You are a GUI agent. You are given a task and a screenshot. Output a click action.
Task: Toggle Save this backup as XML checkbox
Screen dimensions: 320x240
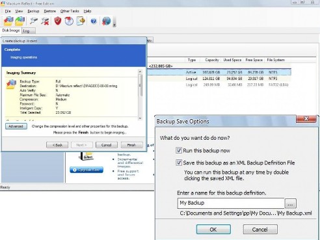179,163
